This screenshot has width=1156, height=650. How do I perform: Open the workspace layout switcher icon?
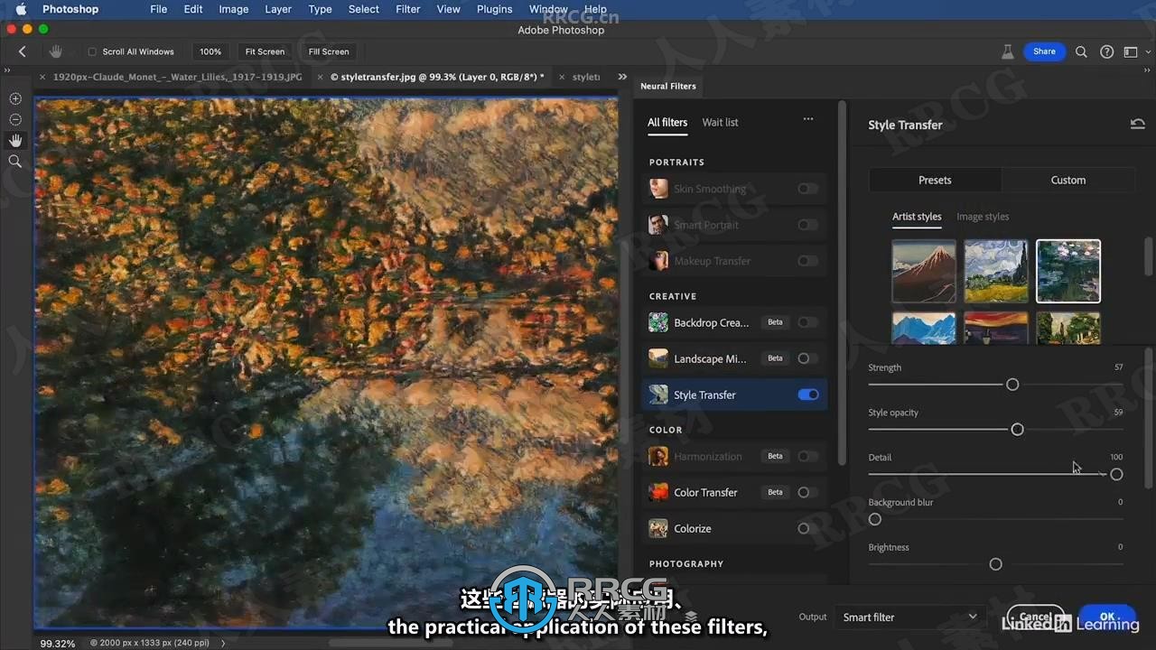[x=1130, y=51]
